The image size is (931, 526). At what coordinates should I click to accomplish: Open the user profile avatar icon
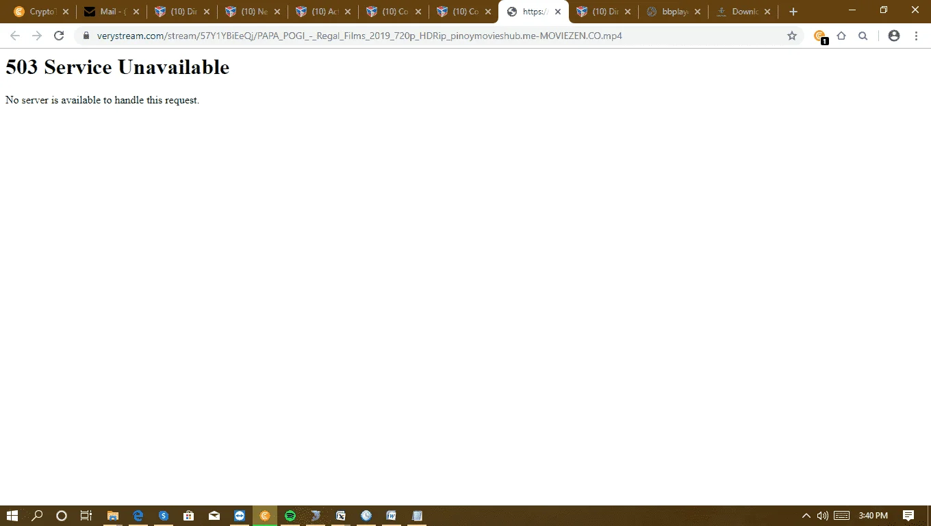(x=893, y=36)
